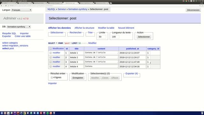The image size is (204, 115).
Task: Click the Modifier button under Sélectionnée(s)
Action: (x=95, y=78)
